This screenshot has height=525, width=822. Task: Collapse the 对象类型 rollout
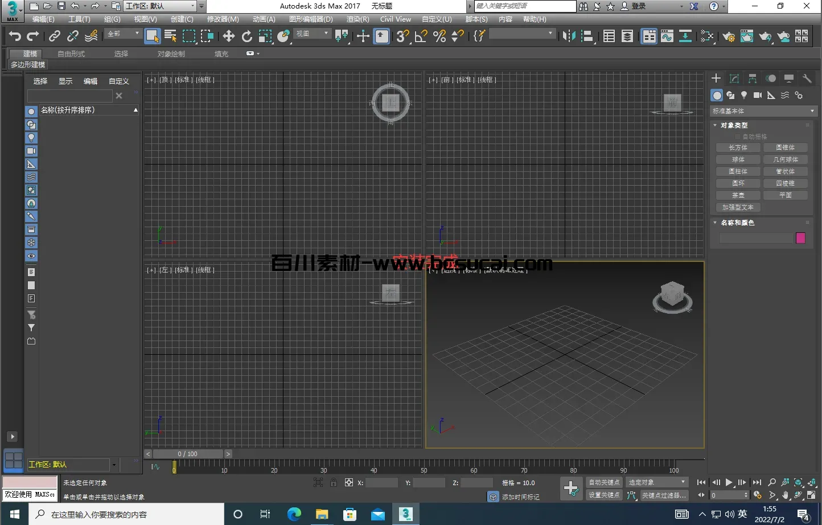(734, 125)
